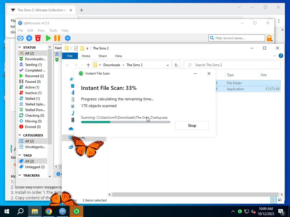
Task: Select Inactive (1) status filter
Action: (x=33, y=93)
